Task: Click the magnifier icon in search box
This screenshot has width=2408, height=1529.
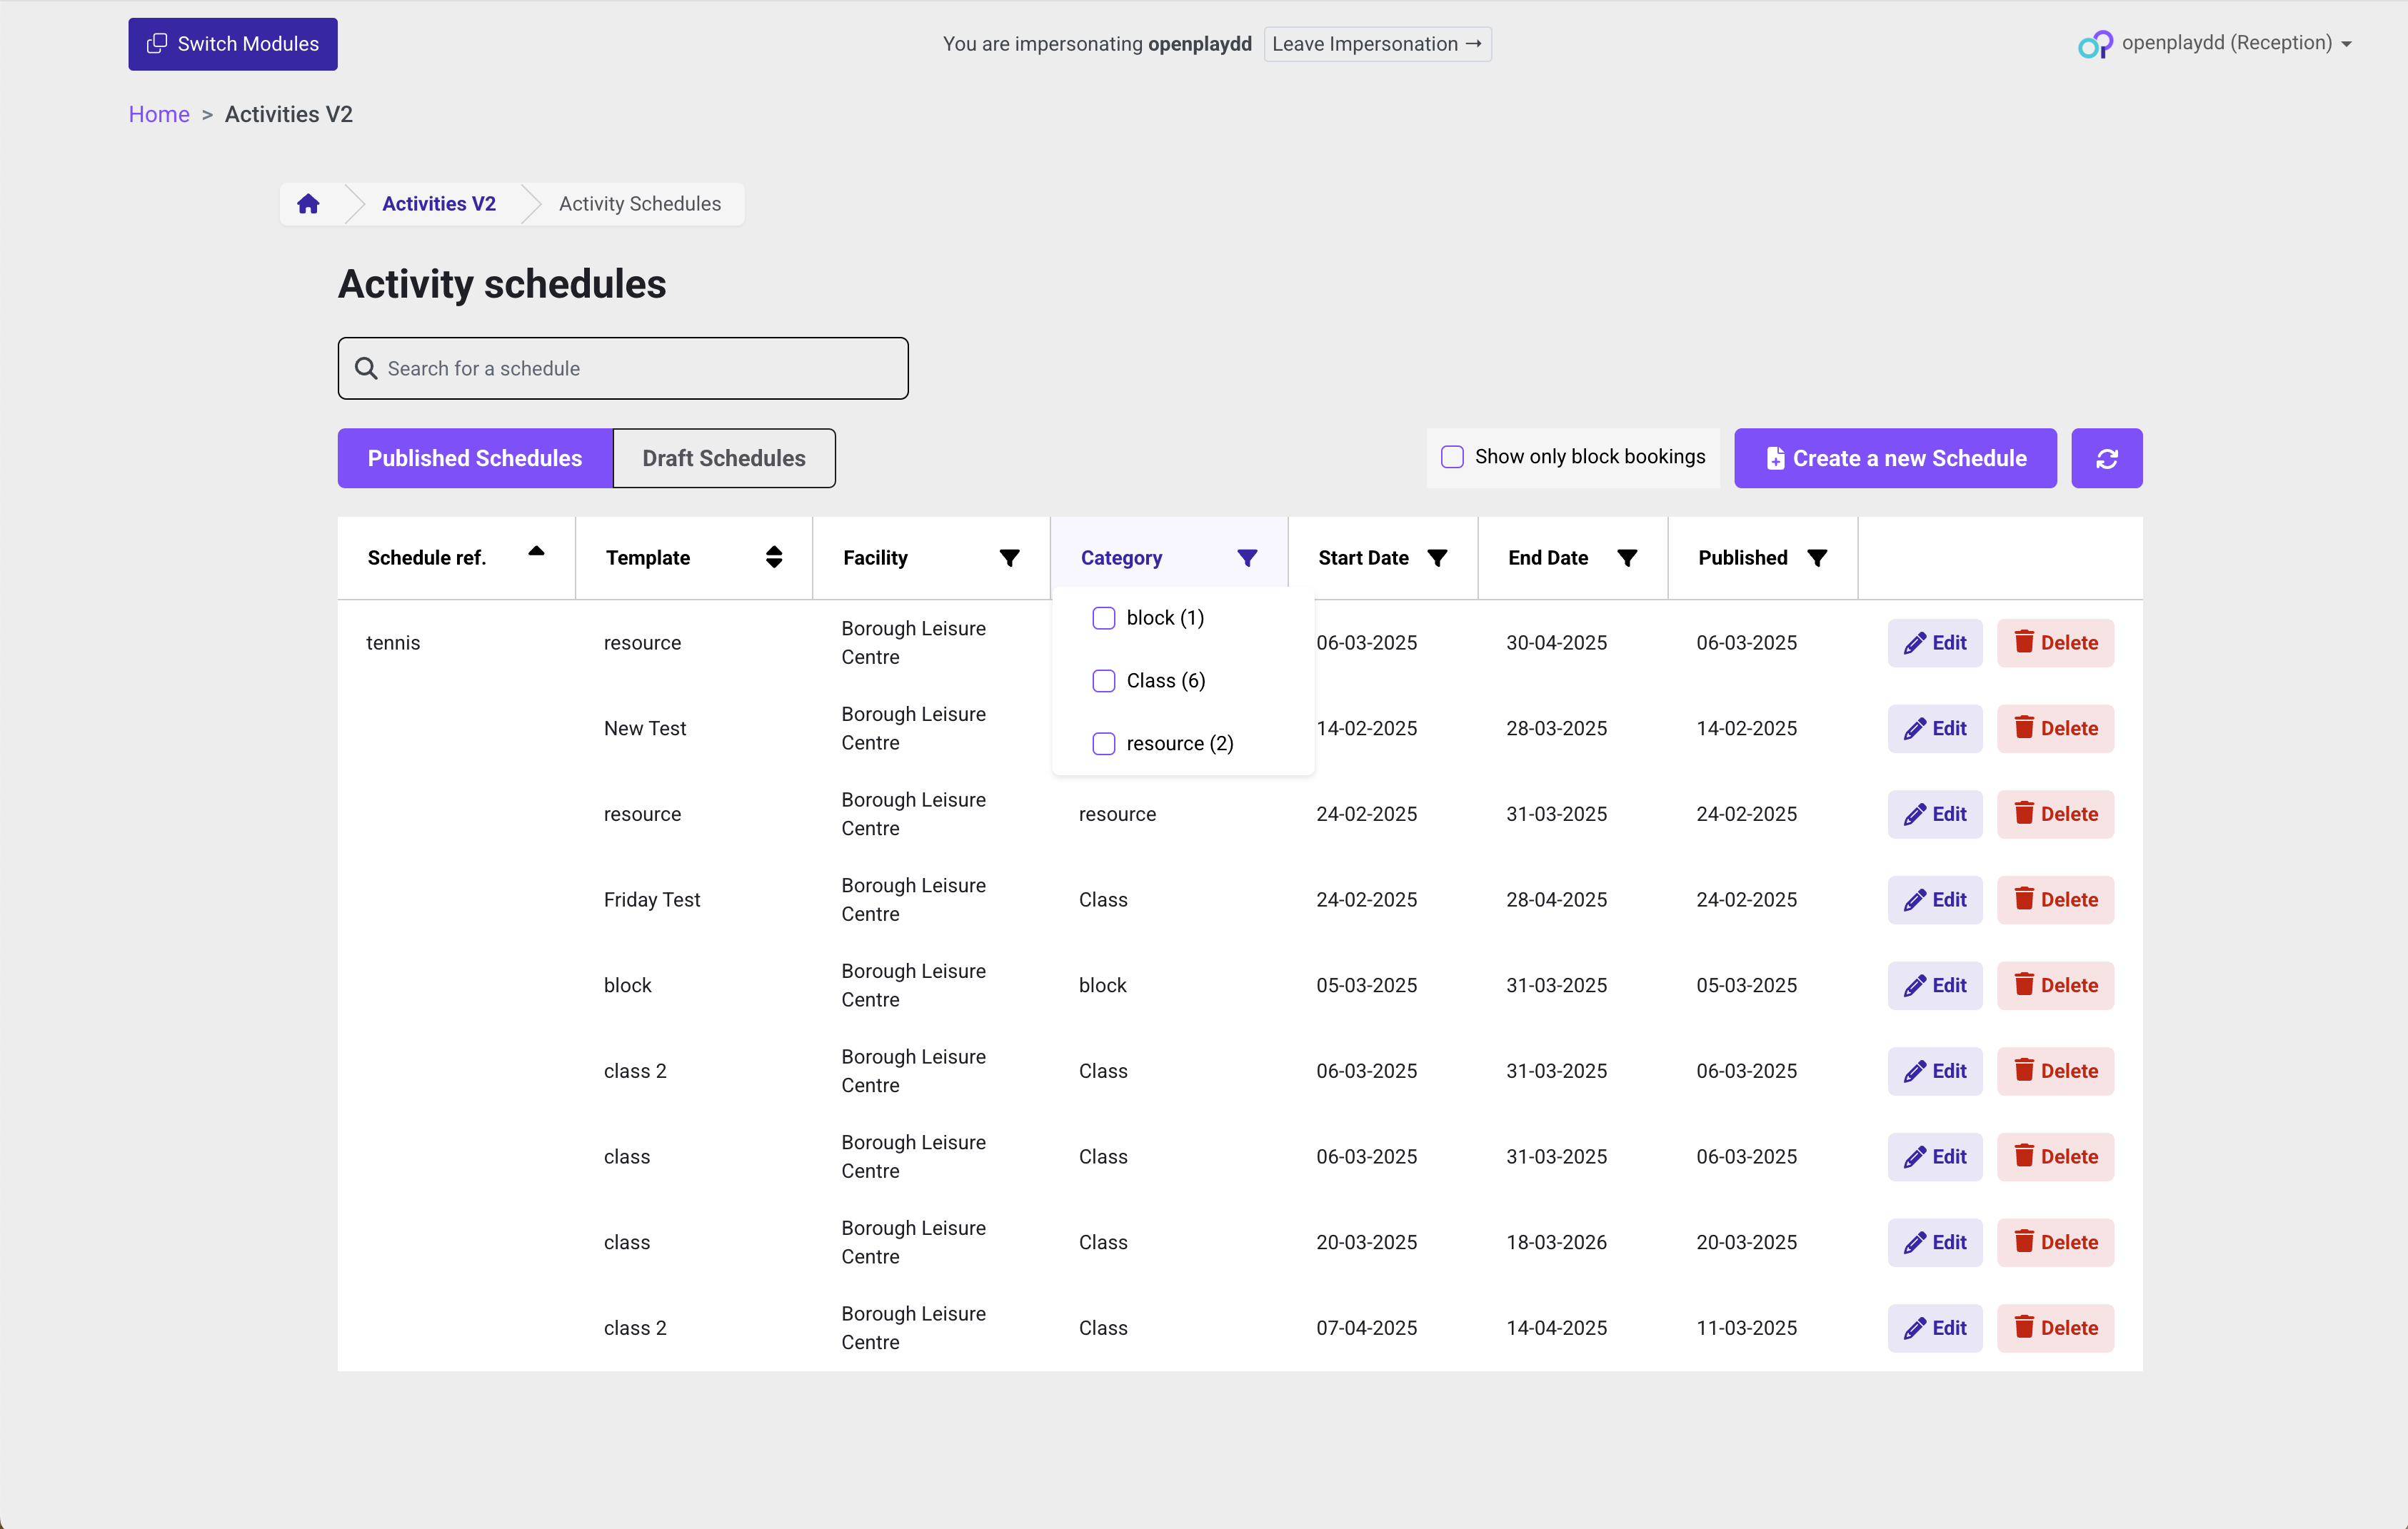Action: pyautogui.click(x=366, y=369)
